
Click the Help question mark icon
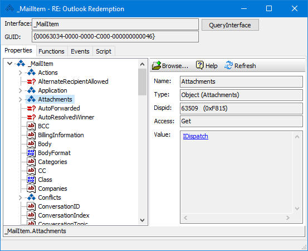tap(199, 65)
